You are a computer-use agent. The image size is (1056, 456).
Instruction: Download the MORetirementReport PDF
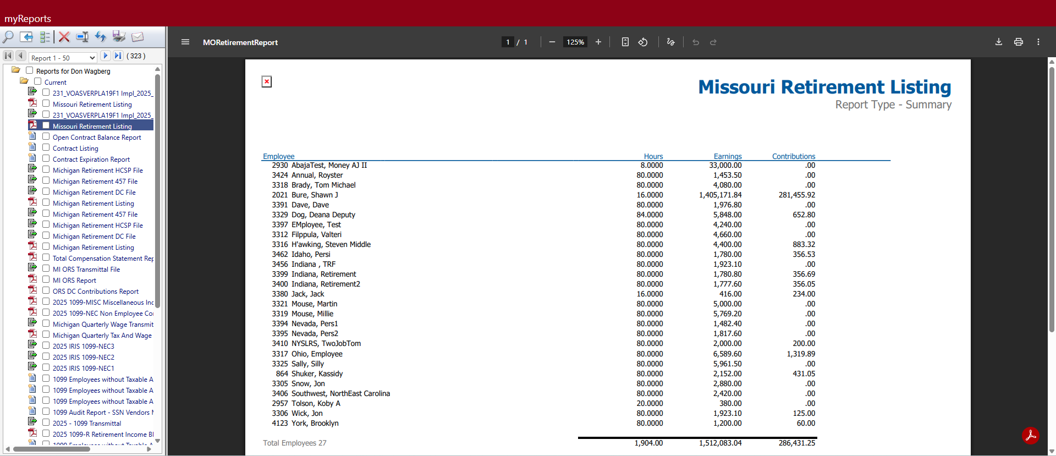tap(999, 42)
